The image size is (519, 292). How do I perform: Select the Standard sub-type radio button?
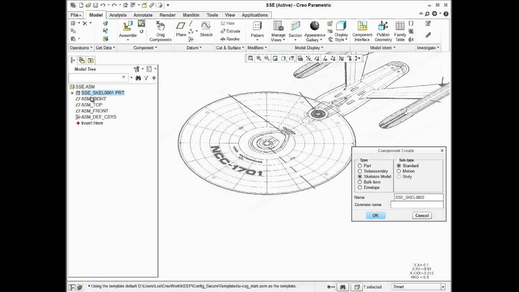point(399,166)
